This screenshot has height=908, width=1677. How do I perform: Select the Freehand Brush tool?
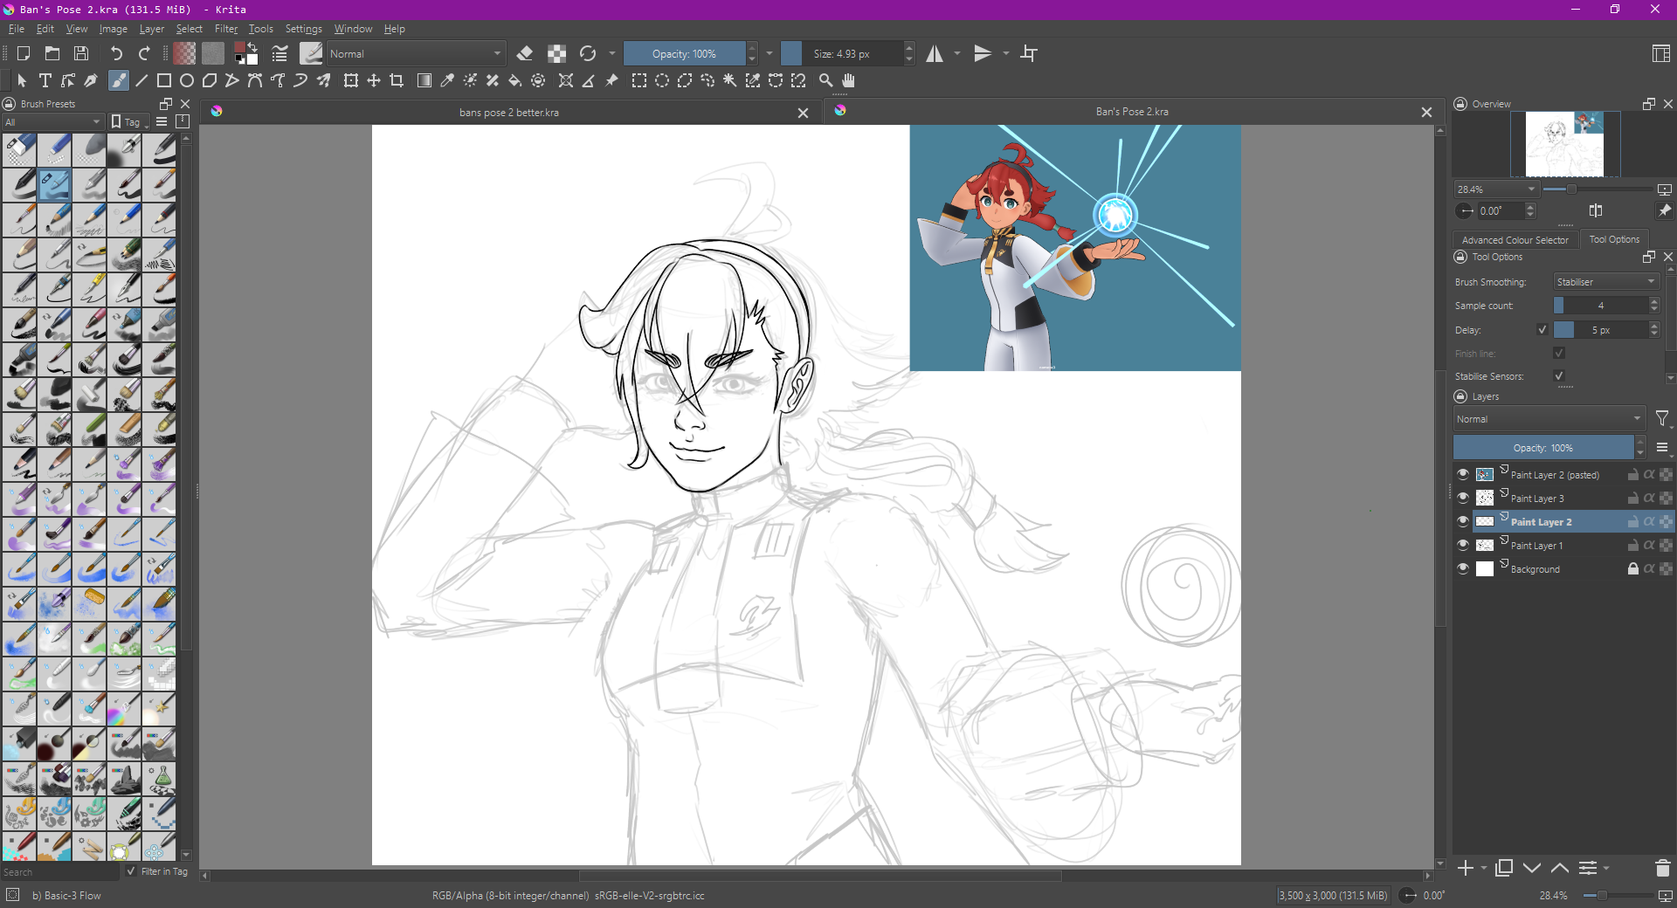tap(119, 80)
